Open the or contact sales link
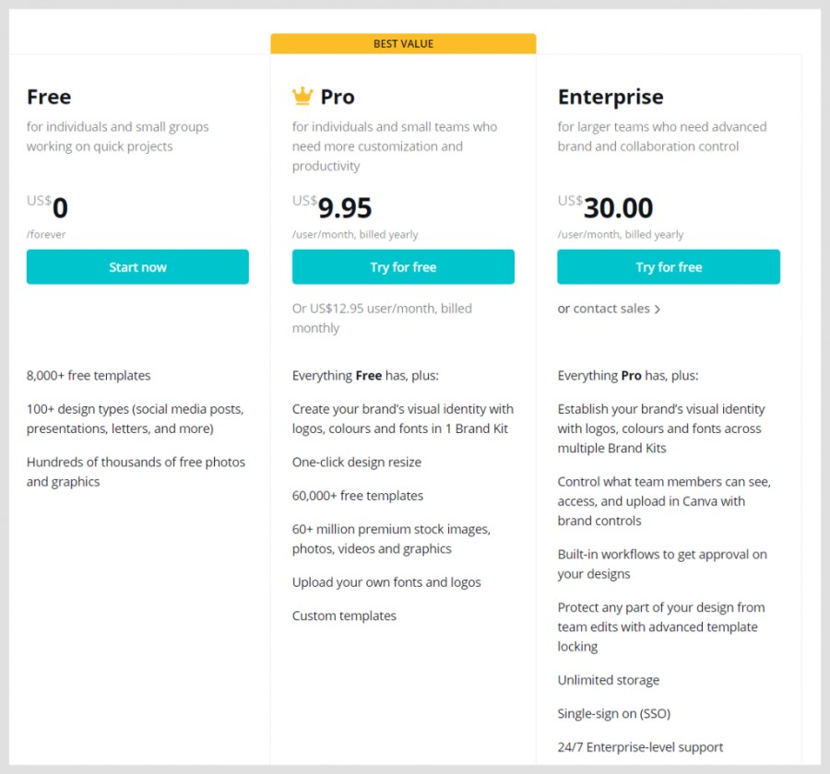Image resolution: width=830 pixels, height=774 pixels. point(604,309)
